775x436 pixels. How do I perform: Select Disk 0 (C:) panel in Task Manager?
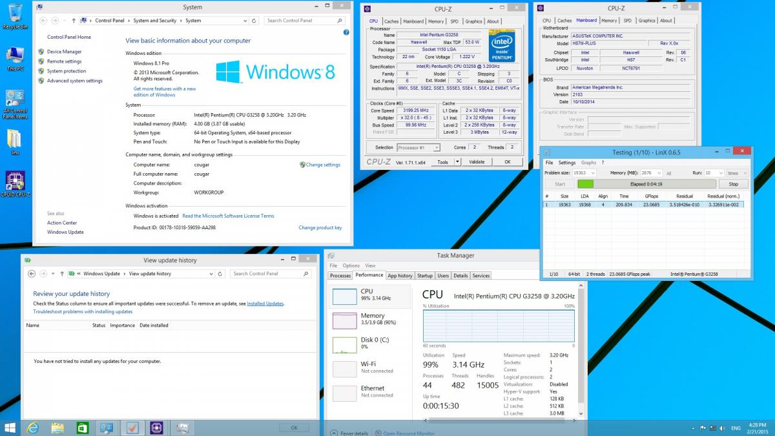pos(371,344)
